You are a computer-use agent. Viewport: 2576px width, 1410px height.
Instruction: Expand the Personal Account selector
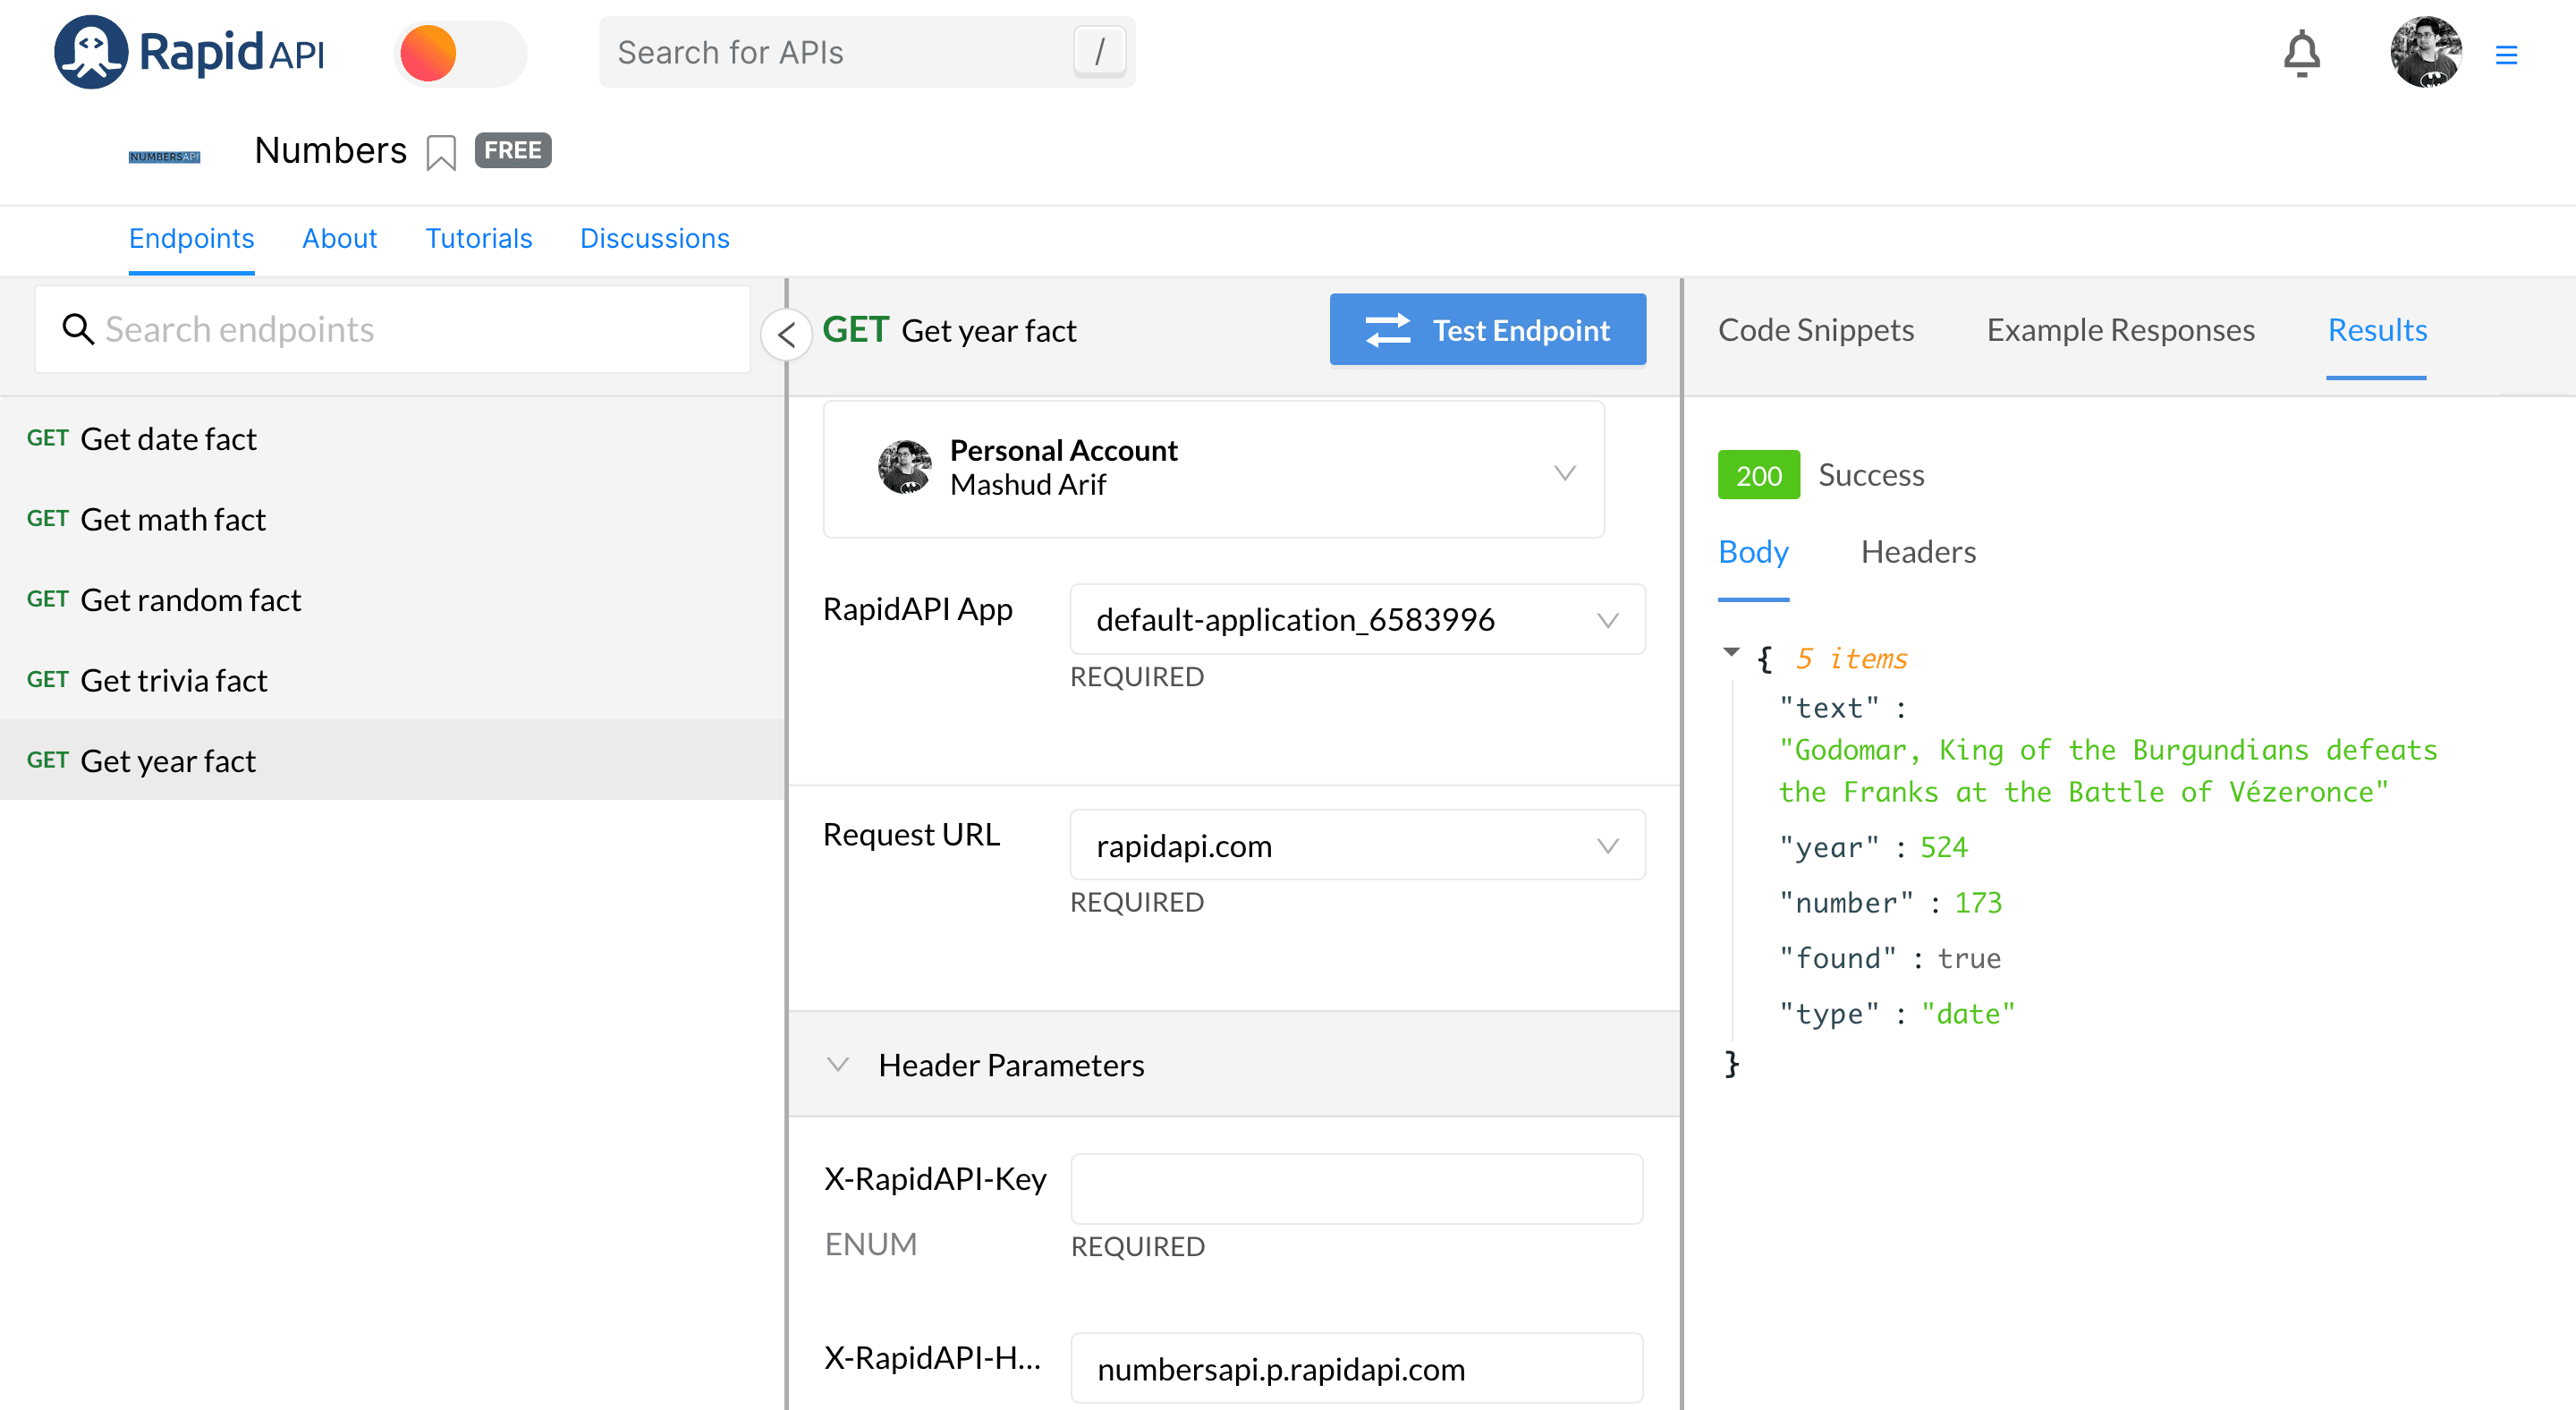(1213, 469)
